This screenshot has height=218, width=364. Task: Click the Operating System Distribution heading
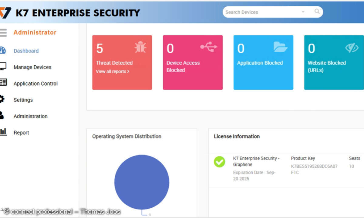[127, 136]
